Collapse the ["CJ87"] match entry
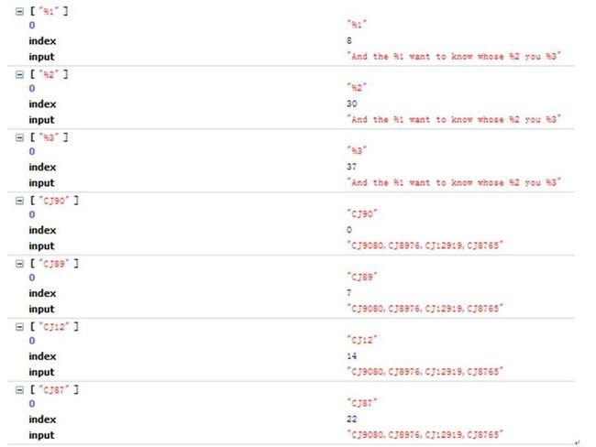Viewport: 596px width, 447px height. tap(19, 390)
